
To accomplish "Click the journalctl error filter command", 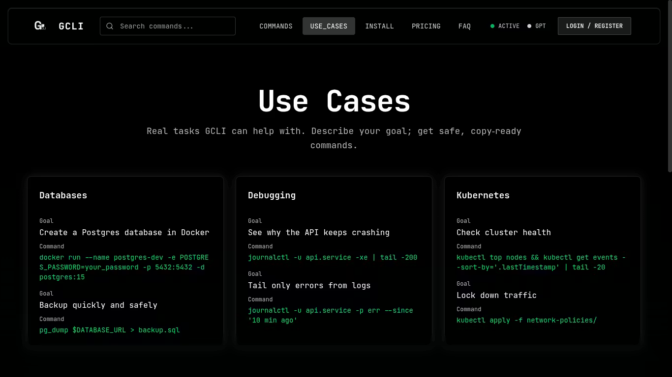I will pyautogui.click(x=330, y=315).
